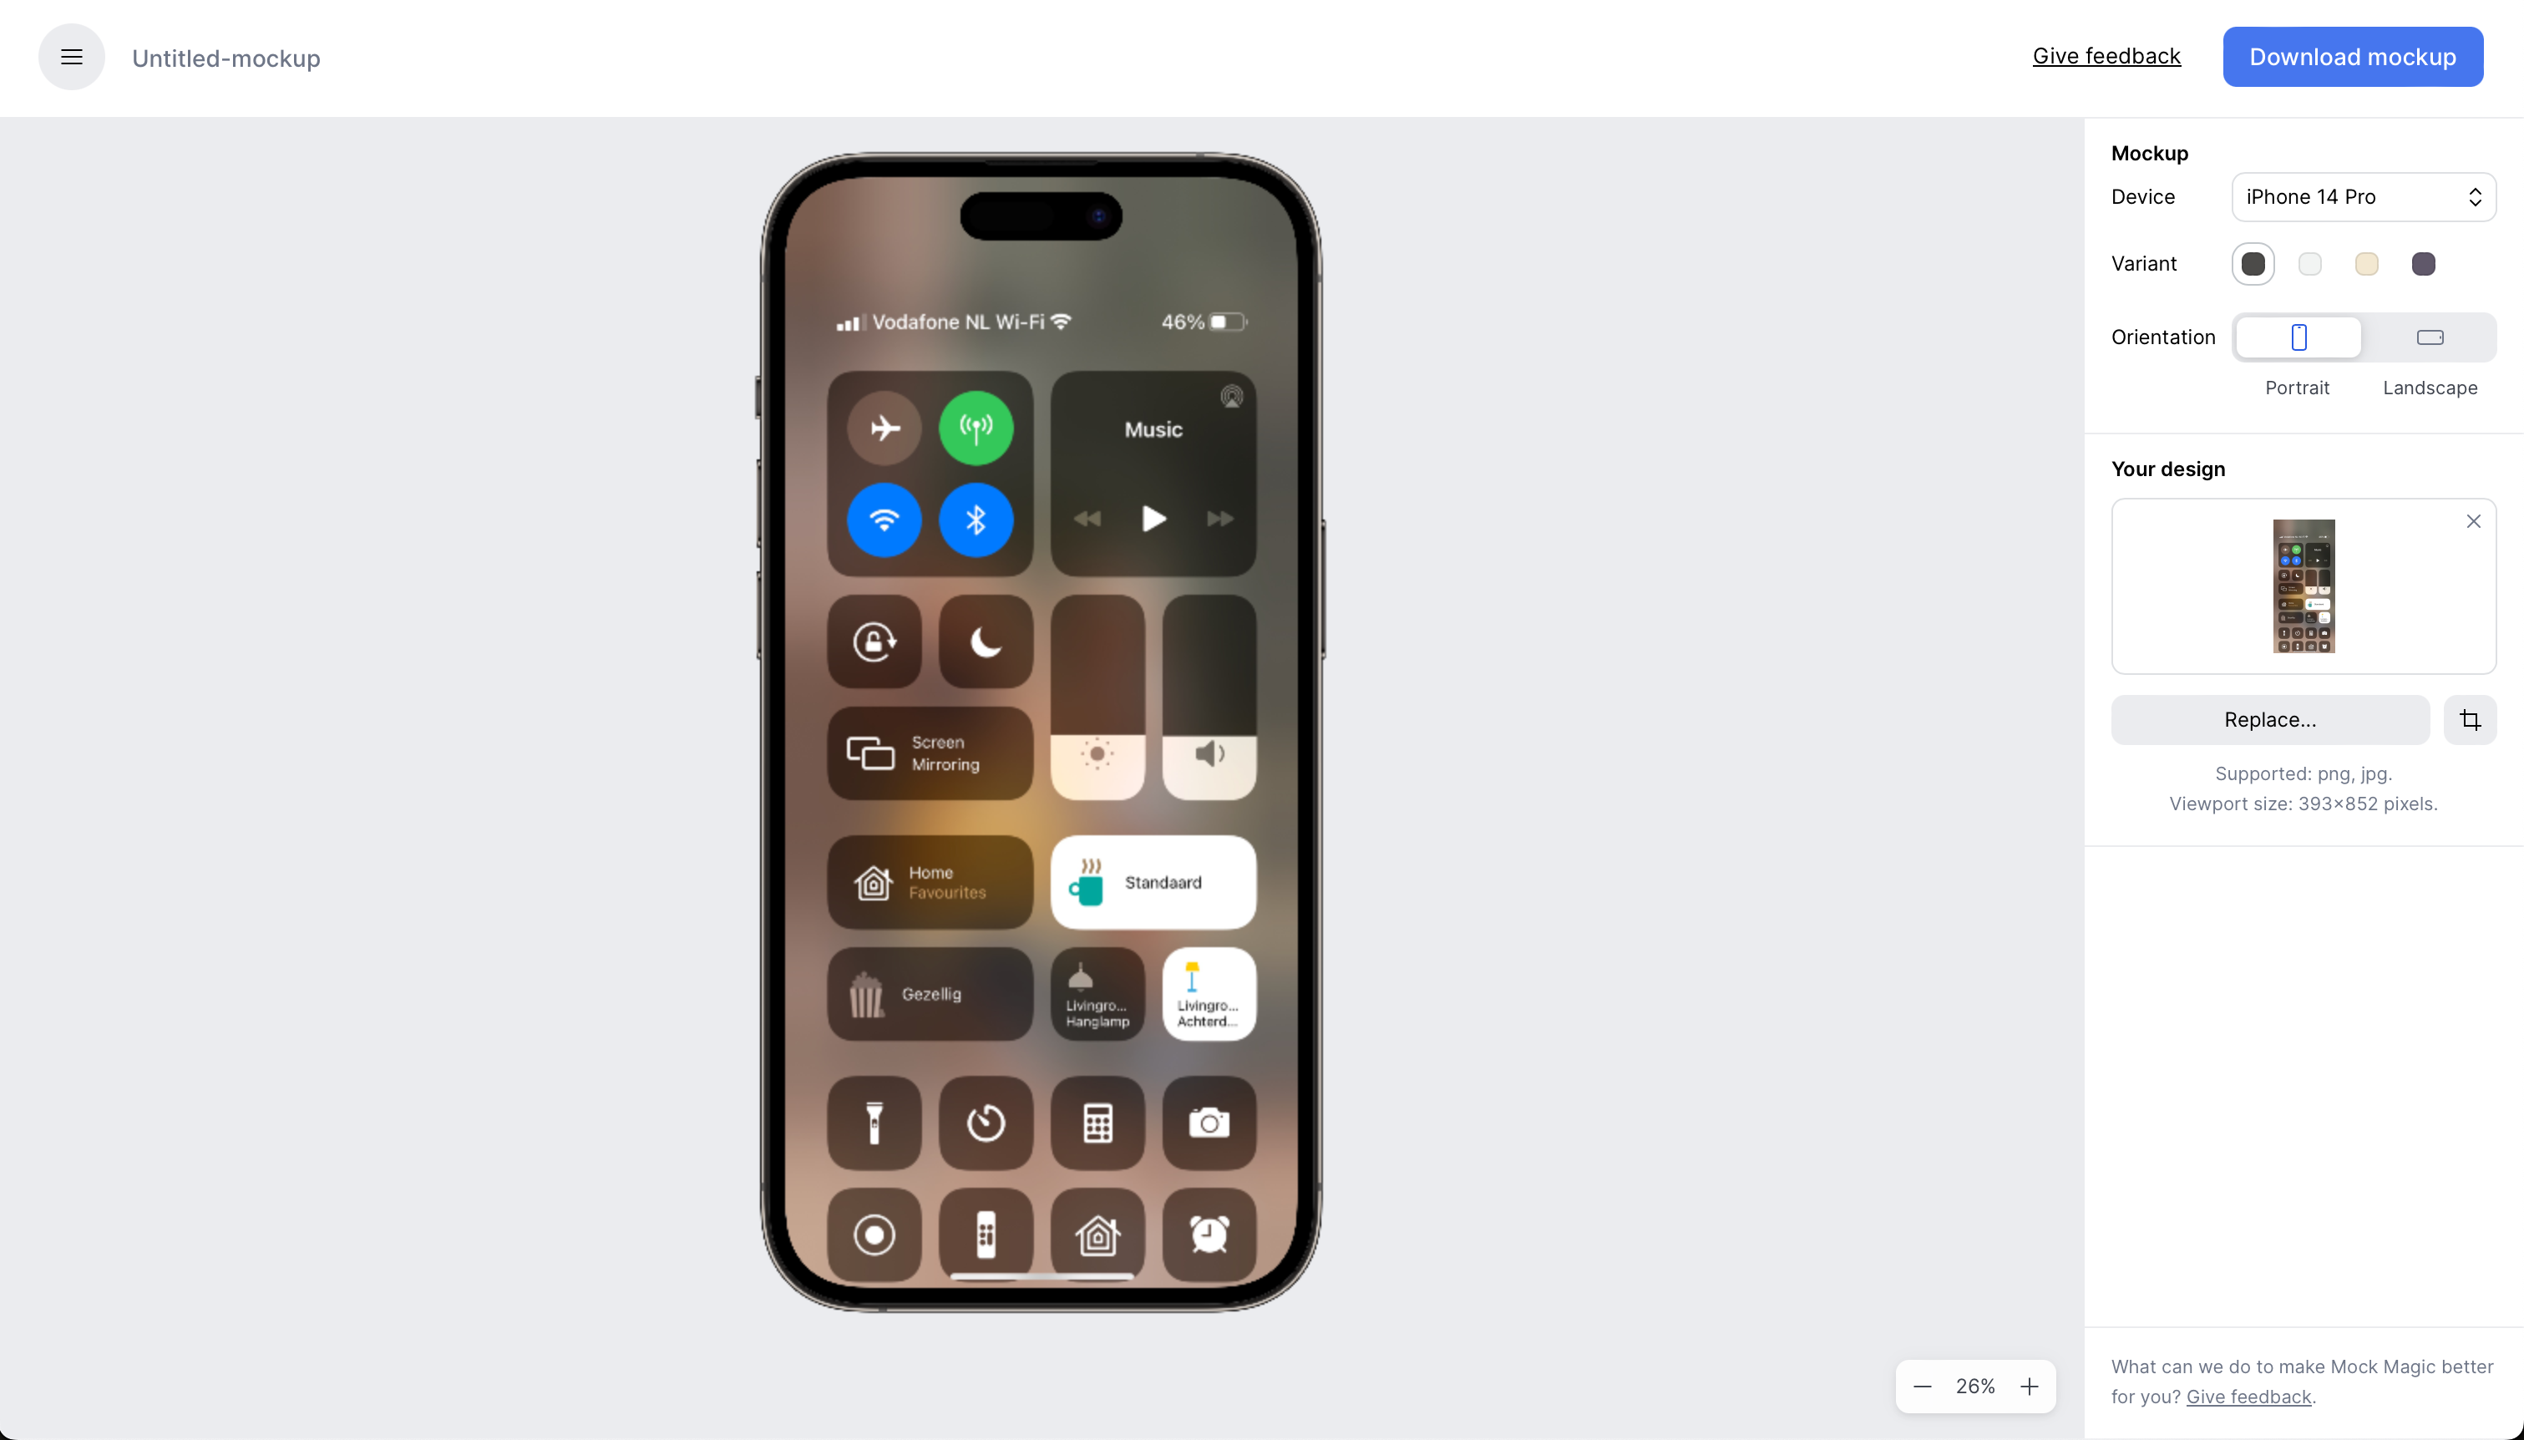Toggle the Bluetooth control icon
2524x1440 pixels.
[x=976, y=520]
